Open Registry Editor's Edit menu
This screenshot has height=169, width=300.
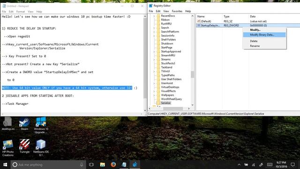pos(158,11)
